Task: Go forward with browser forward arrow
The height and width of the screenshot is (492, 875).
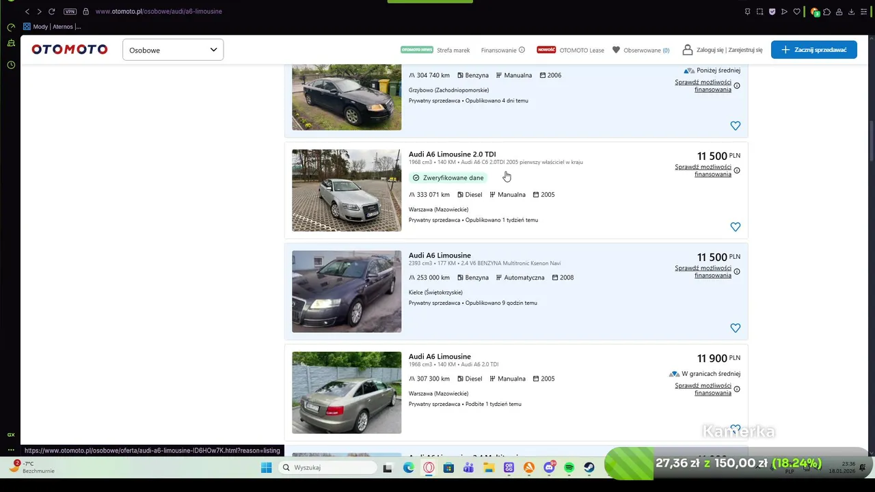Action: pyautogui.click(x=39, y=12)
